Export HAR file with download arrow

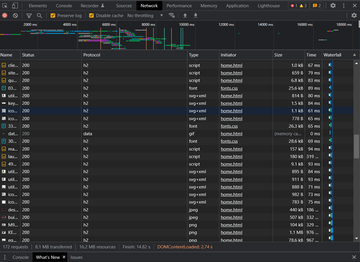[x=195, y=16]
